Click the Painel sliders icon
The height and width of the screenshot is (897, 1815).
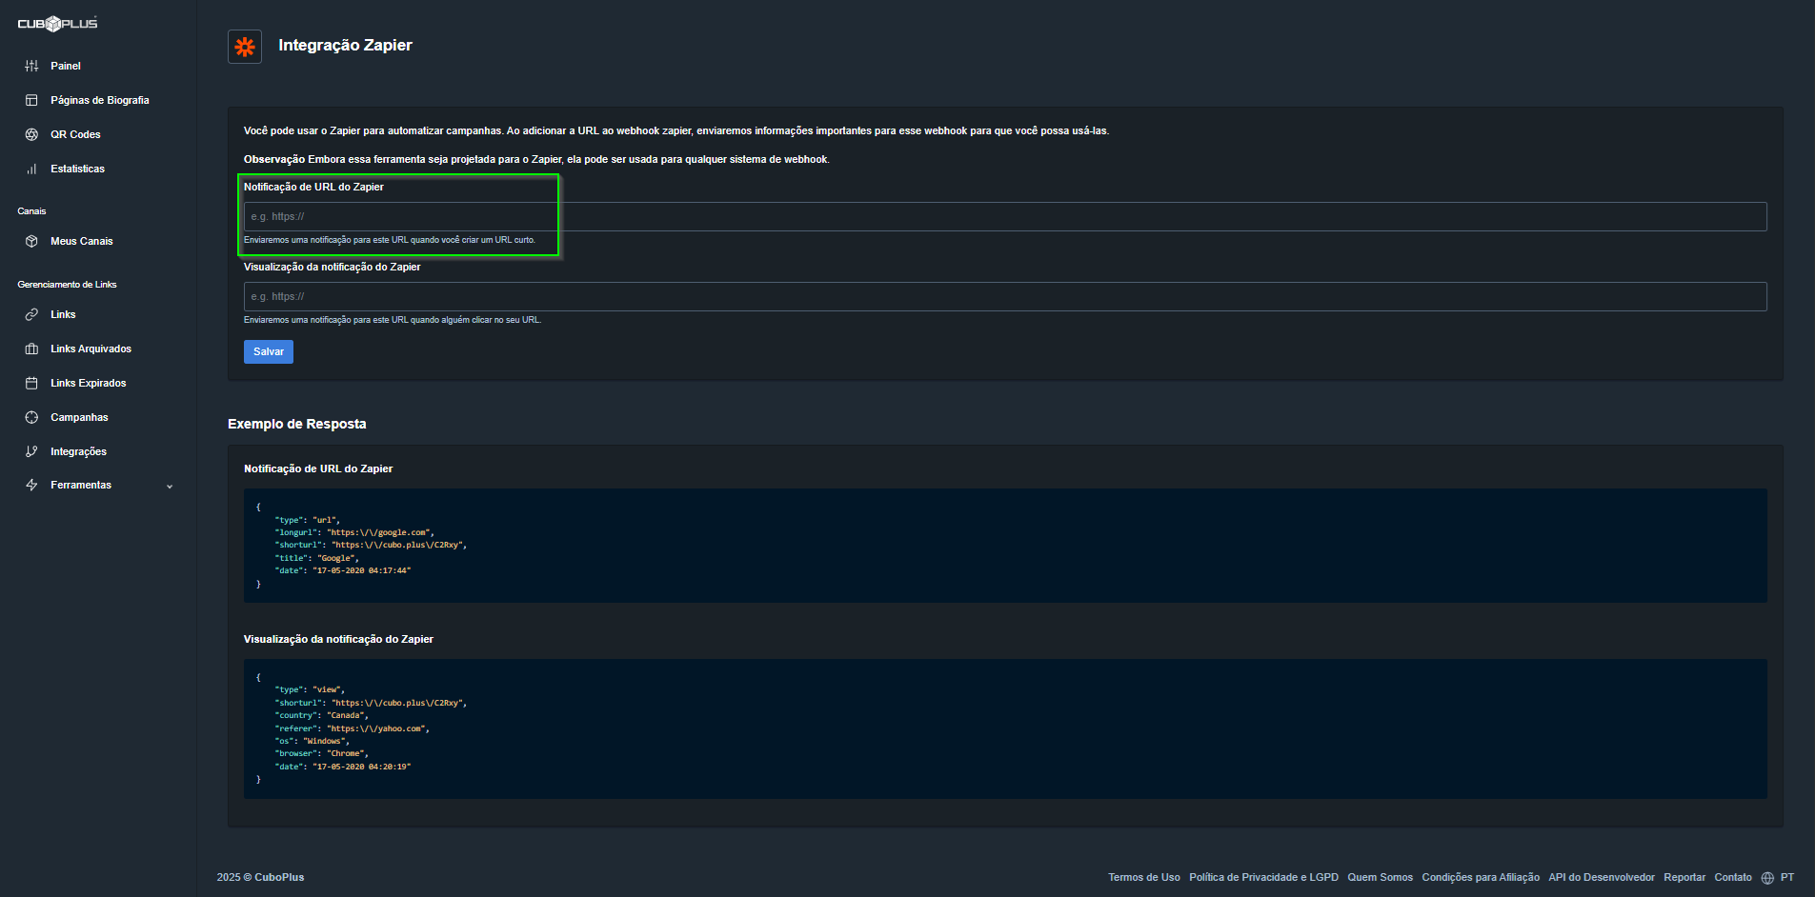pyautogui.click(x=31, y=66)
